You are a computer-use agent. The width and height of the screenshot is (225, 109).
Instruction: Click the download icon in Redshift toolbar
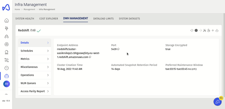pyautogui.click(x=217, y=30)
